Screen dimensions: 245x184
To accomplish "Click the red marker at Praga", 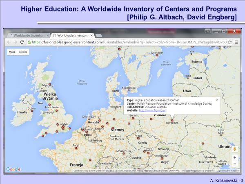I will [x=138, y=138].
